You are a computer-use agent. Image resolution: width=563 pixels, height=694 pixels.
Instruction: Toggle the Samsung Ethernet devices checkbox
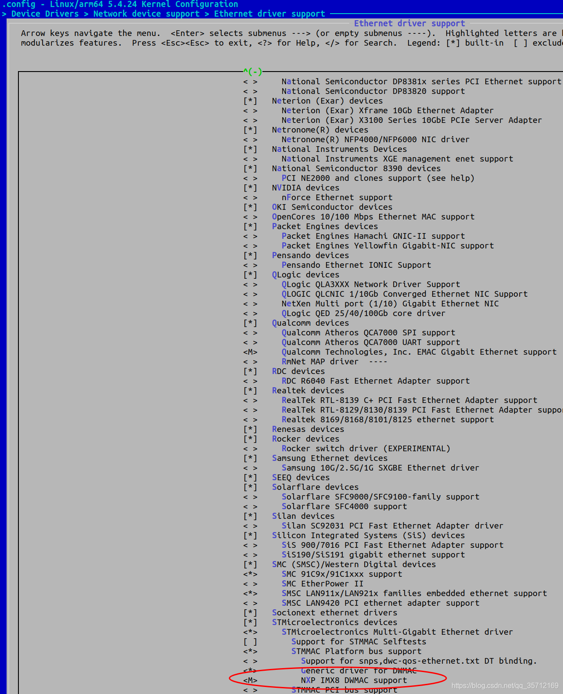pyautogui.click(x=251, y=458)
